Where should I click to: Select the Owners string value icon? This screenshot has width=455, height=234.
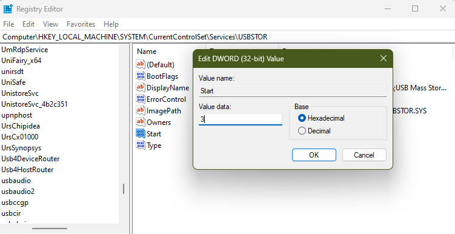(141, 122)
